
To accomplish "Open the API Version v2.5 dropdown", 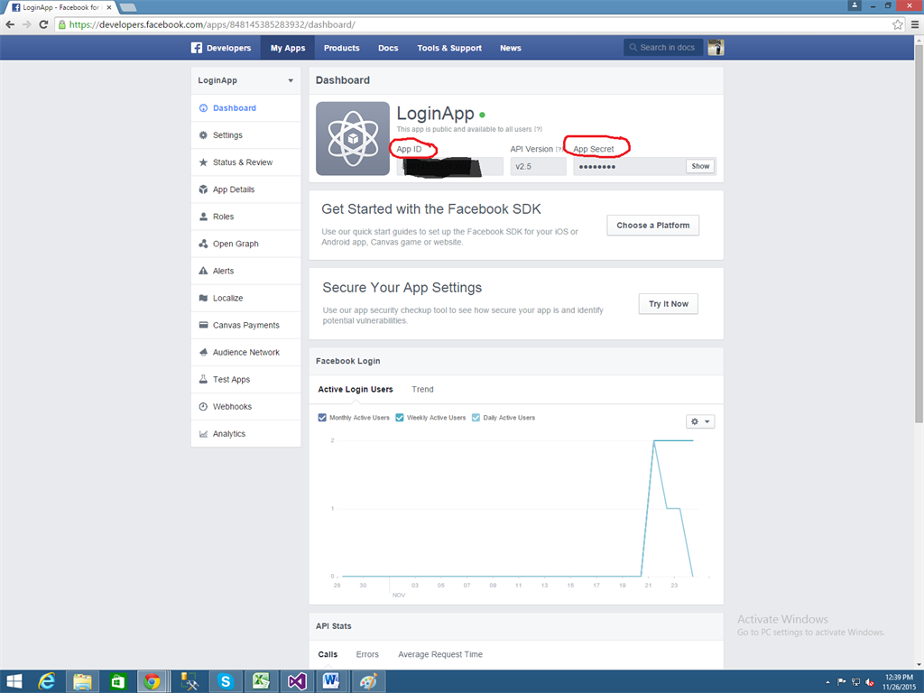I will point(538,166).
